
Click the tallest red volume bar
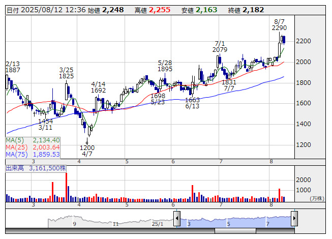pyautogui.click(x=66, y=187)
